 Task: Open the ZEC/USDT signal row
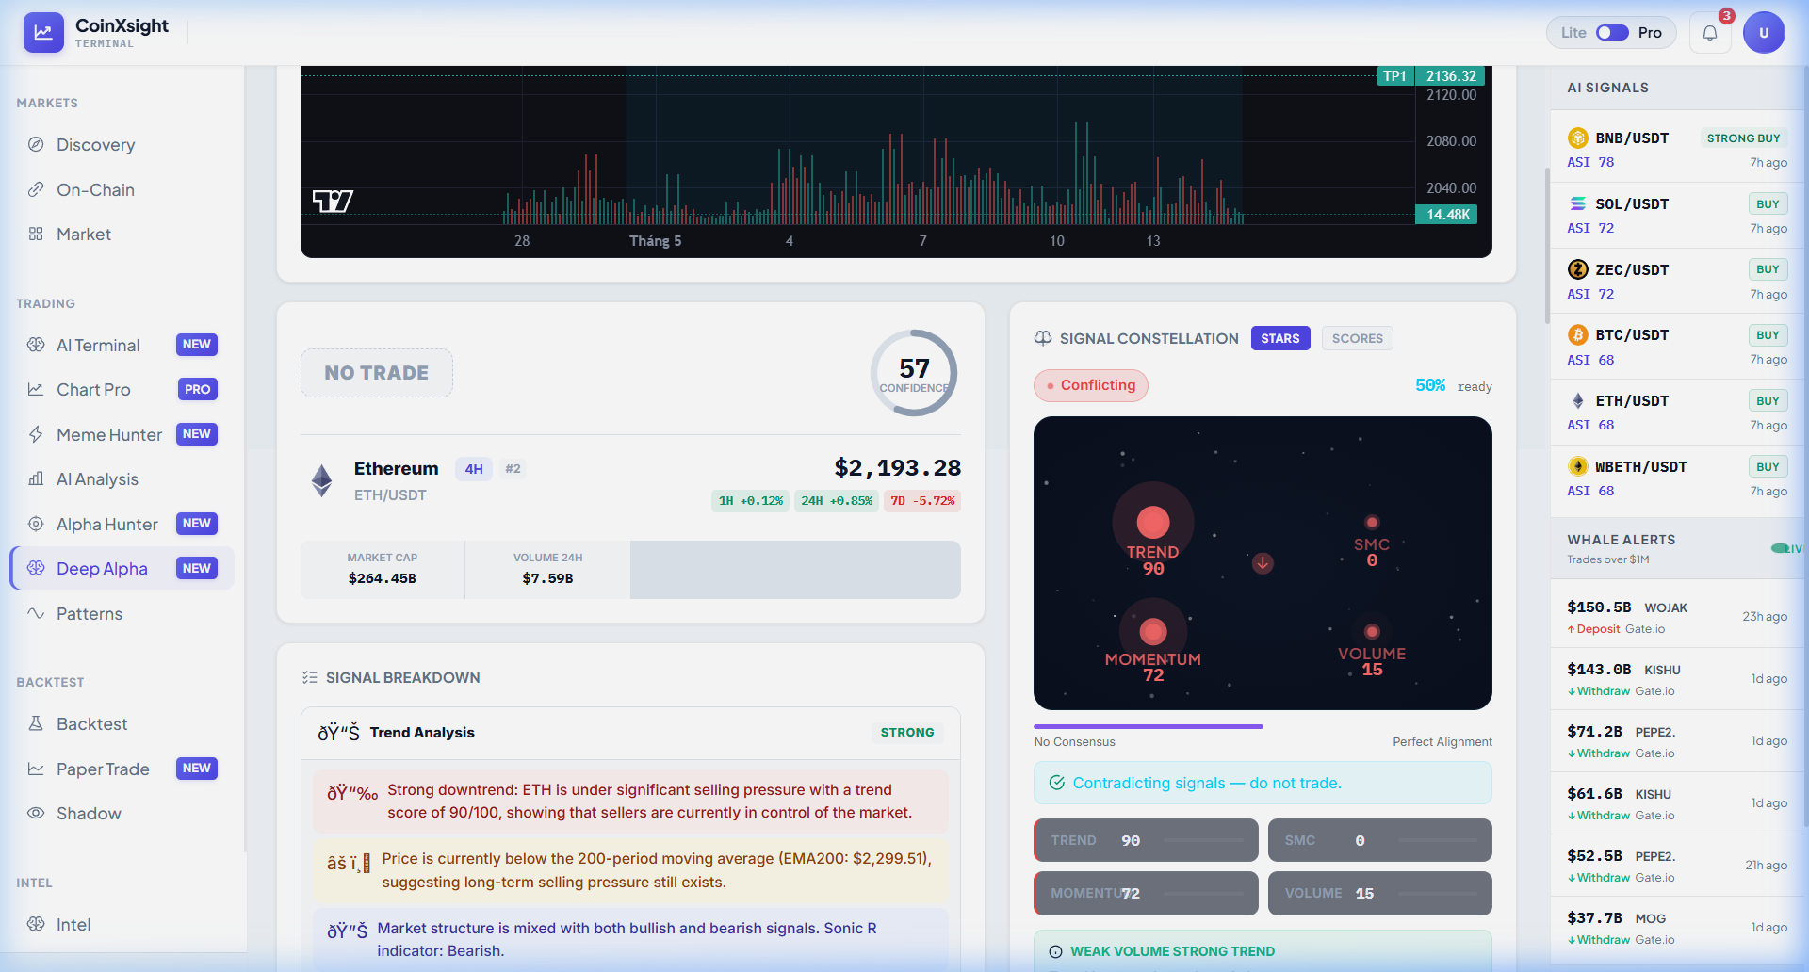click(1677, 282)
